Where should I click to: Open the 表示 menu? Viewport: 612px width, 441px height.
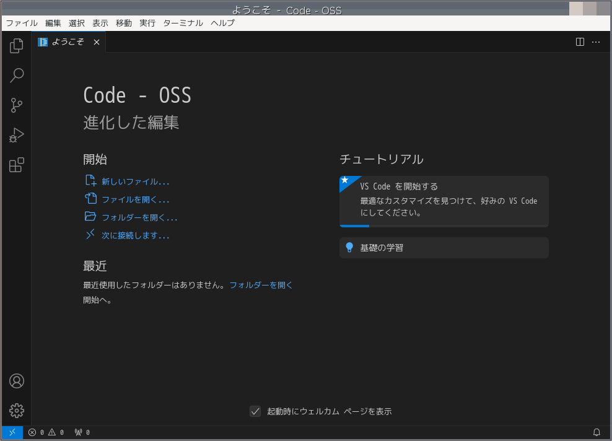pyautogui.click(x=100, y=23)
